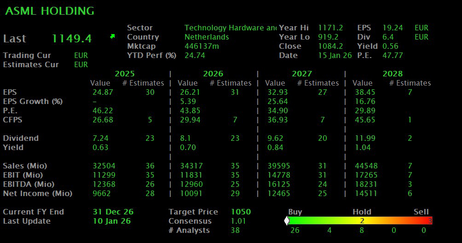
Task: Select the 2025 Sales value 32504
Action: coord(104,166)
